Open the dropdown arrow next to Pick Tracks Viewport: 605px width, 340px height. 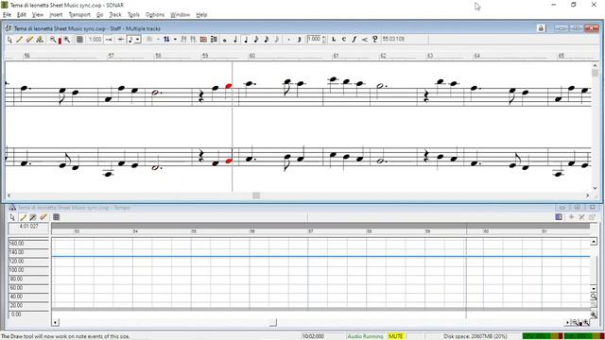tap(175, 40)
